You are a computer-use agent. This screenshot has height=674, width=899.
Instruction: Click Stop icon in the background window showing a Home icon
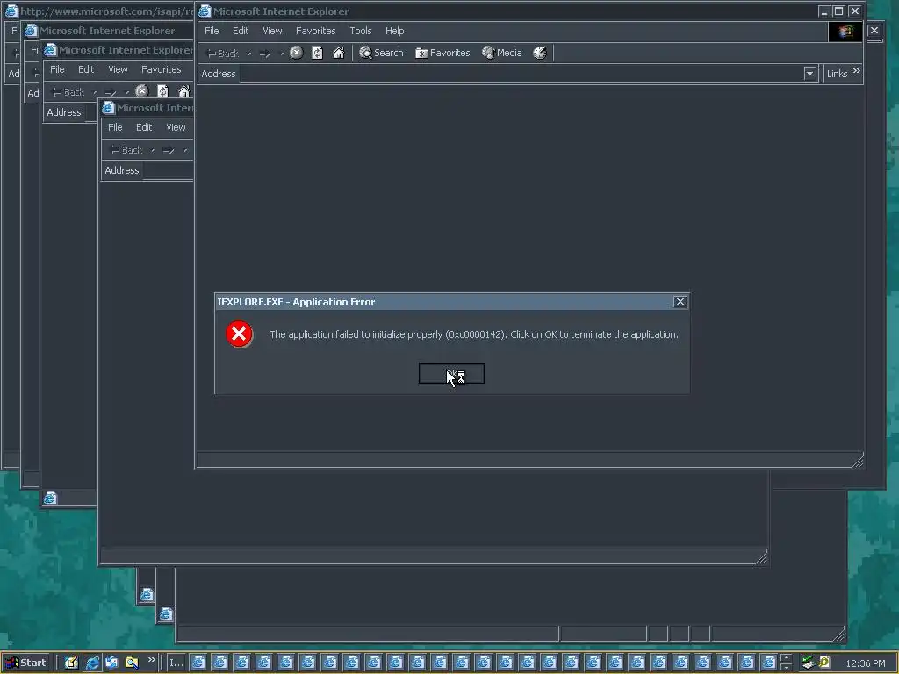141,91
